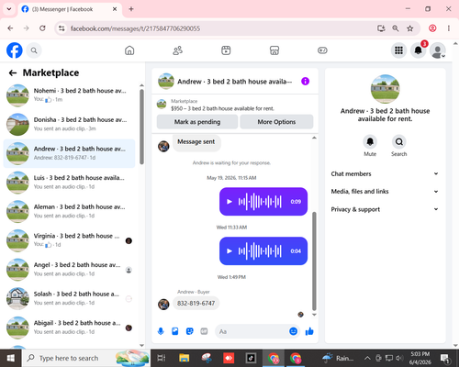Open the emoji picker smiley icon
This screenshot has height=367, width=459.
293,331
